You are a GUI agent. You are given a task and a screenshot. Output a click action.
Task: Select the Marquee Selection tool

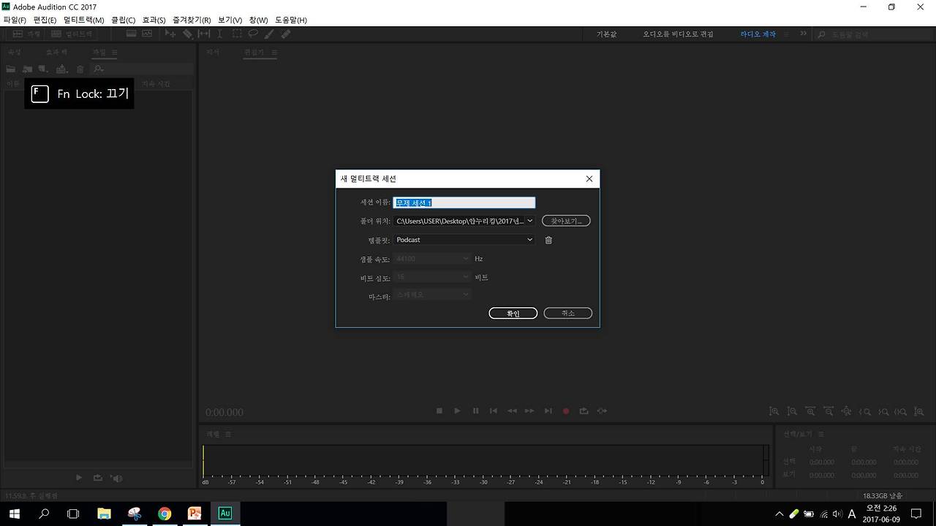237,34
